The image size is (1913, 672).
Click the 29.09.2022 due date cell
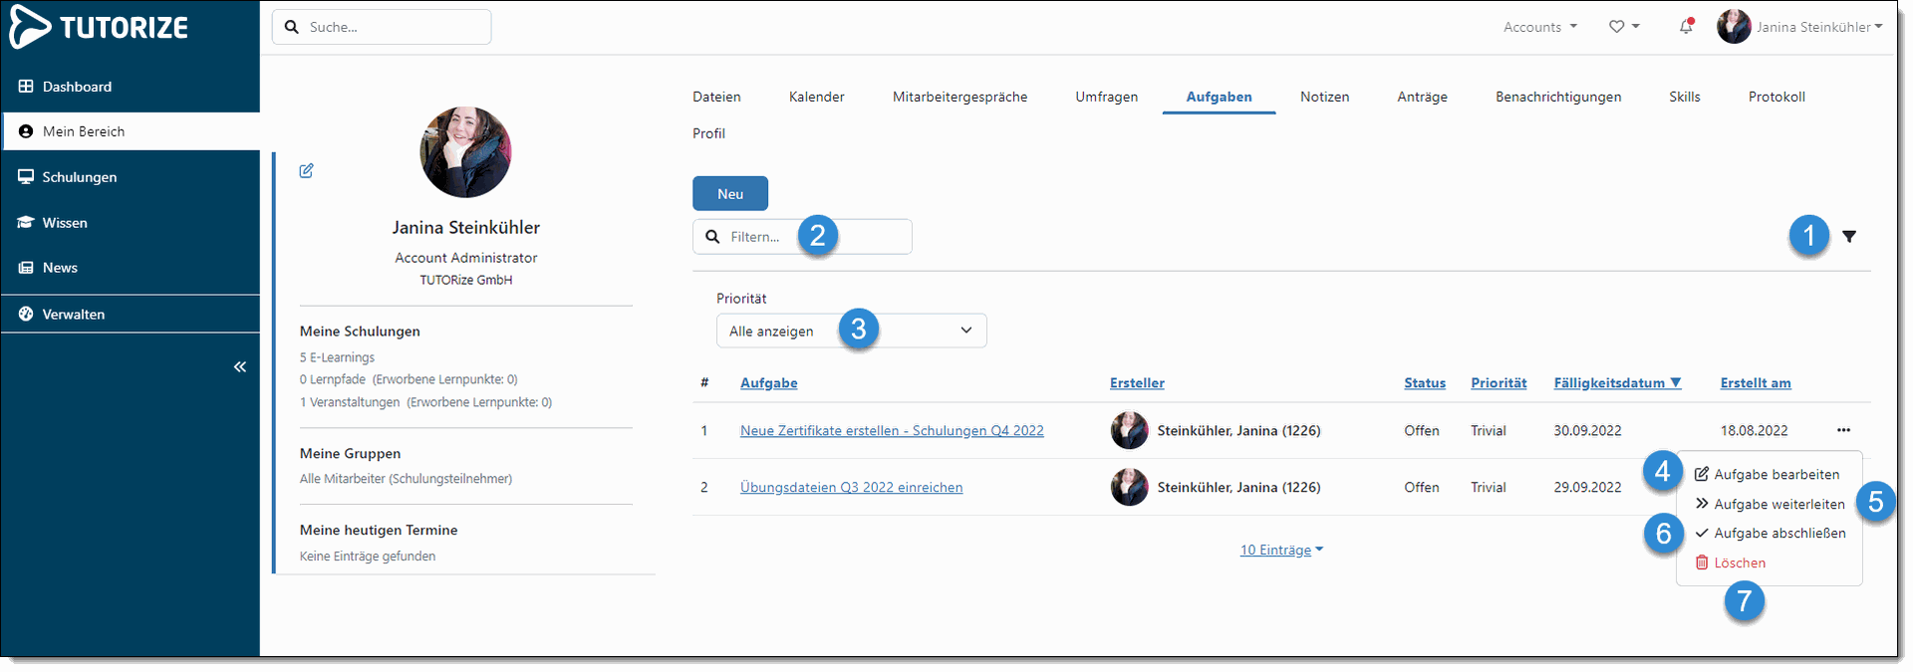(x=1587, y=488)
